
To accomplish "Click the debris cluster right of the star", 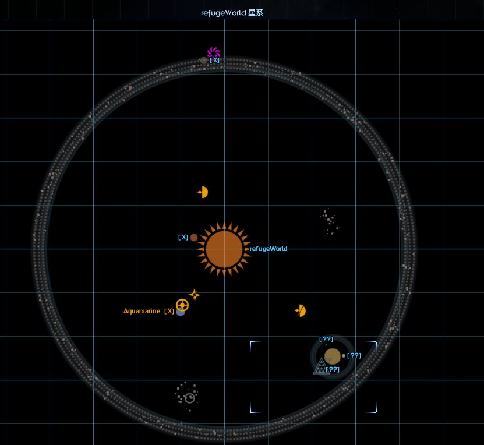I will pos(330,221).
